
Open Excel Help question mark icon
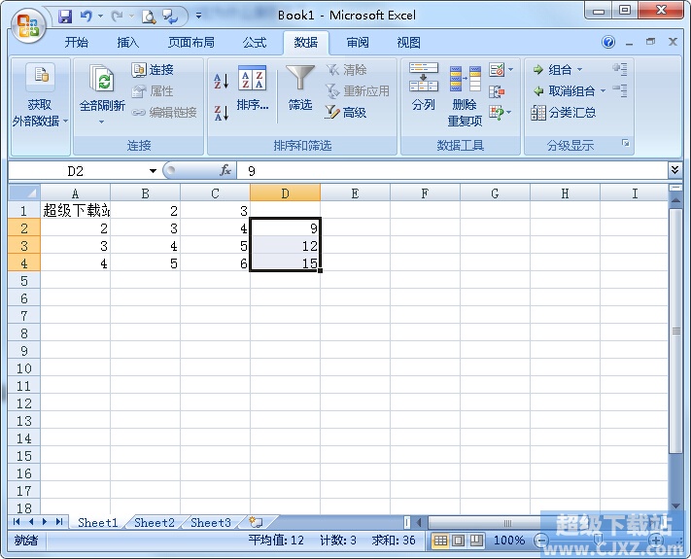[608, 43]
